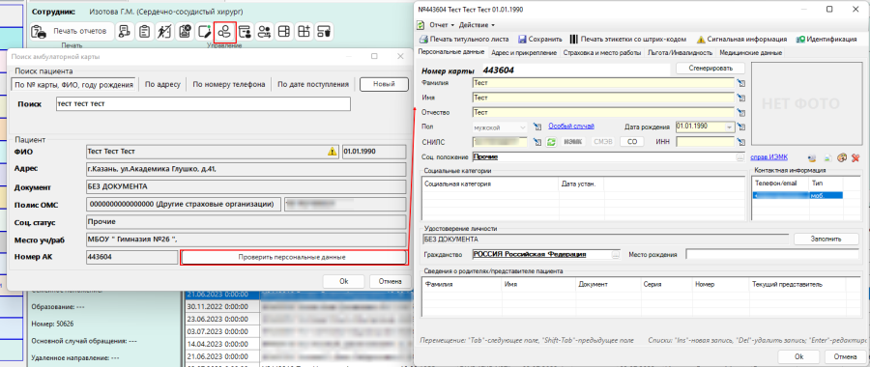Select search tab По дате поступления
870x367 pixels.
[x=313, y=84]
